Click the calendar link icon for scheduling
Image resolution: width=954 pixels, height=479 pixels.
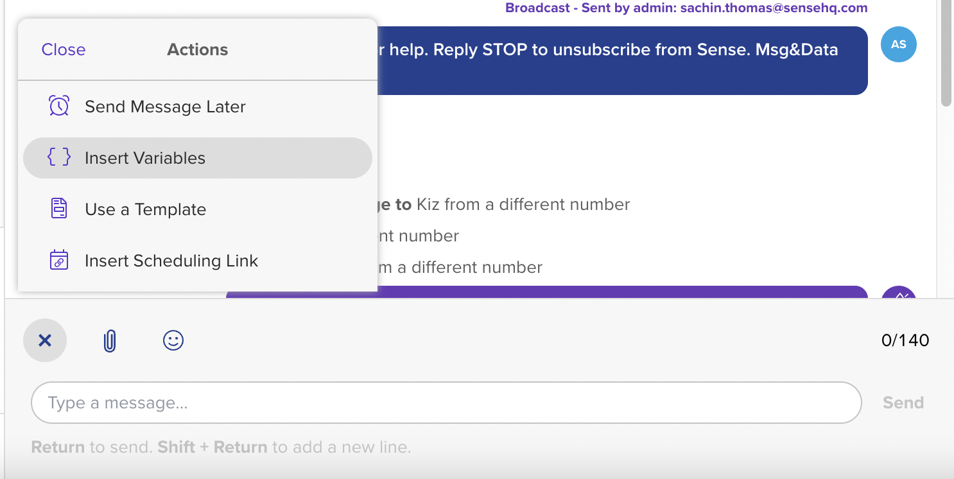click(x=59, y=260)
